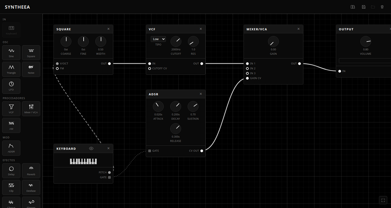This screenshot has height=208, width=391.
Task: Click the VCF CUTOFF CV input port
Action: click(150, 69)
